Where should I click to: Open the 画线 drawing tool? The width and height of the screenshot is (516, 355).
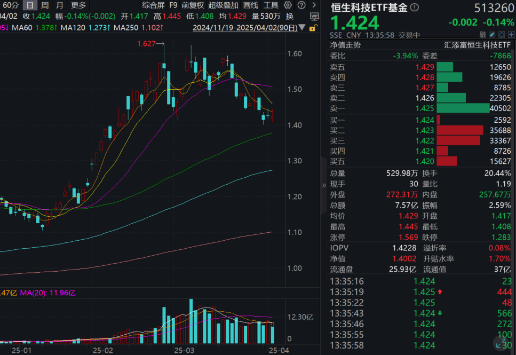click(x=252, y=5)
